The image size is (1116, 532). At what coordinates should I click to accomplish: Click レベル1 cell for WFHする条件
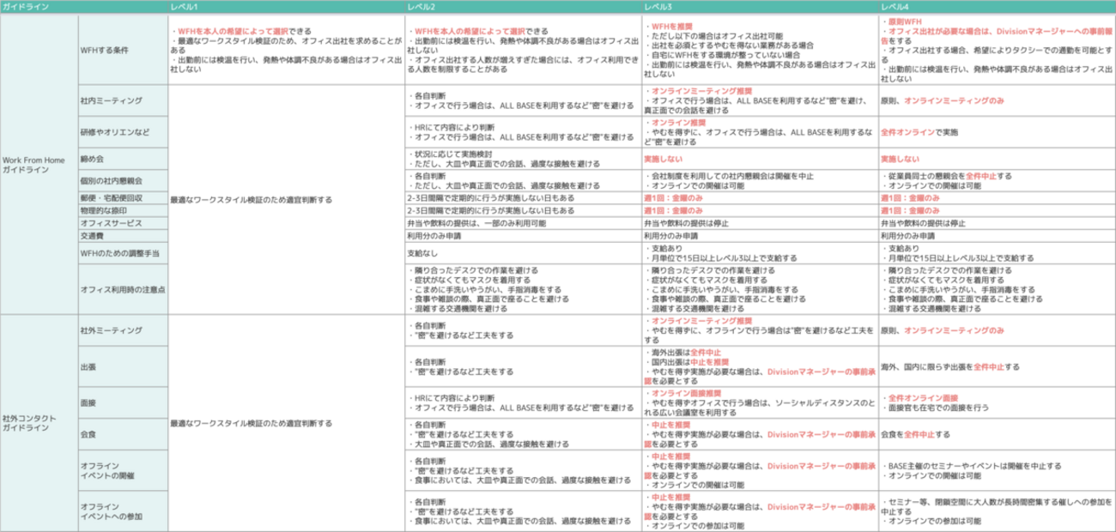tap(287, 49)
